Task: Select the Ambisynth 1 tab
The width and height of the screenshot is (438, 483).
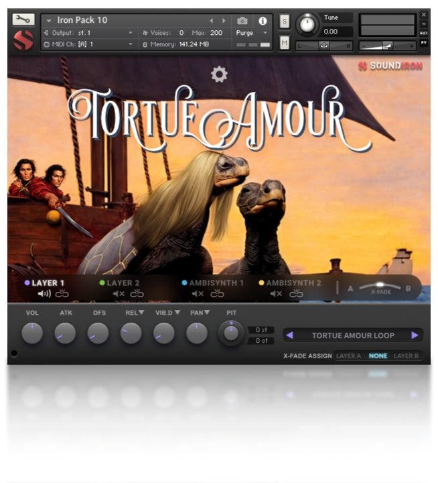Action: click(x=216, y=283)
